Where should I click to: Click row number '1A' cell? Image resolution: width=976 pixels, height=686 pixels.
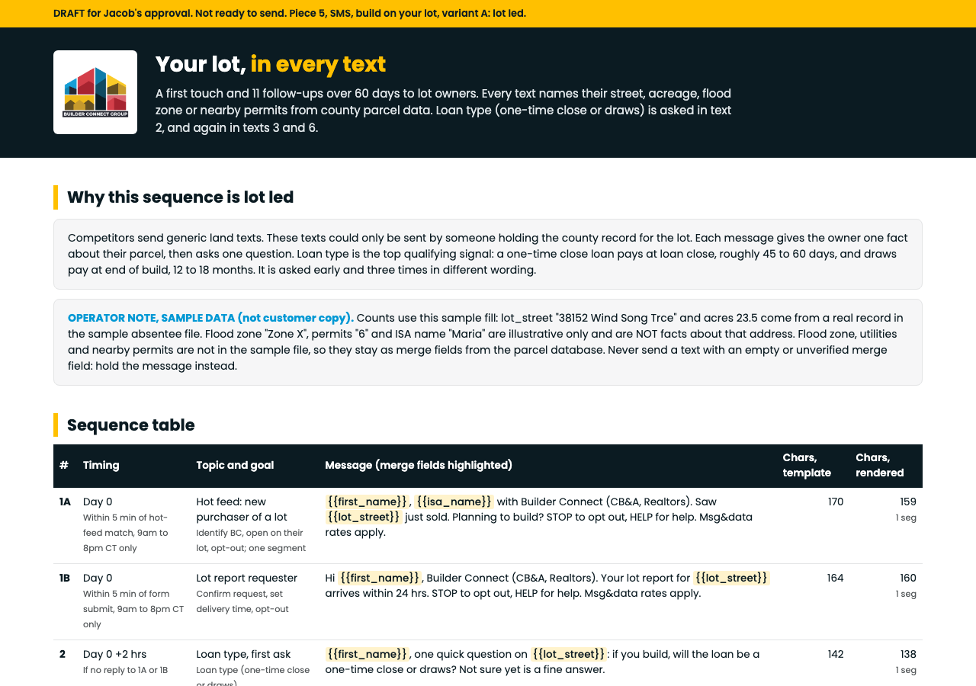(65, 502)
